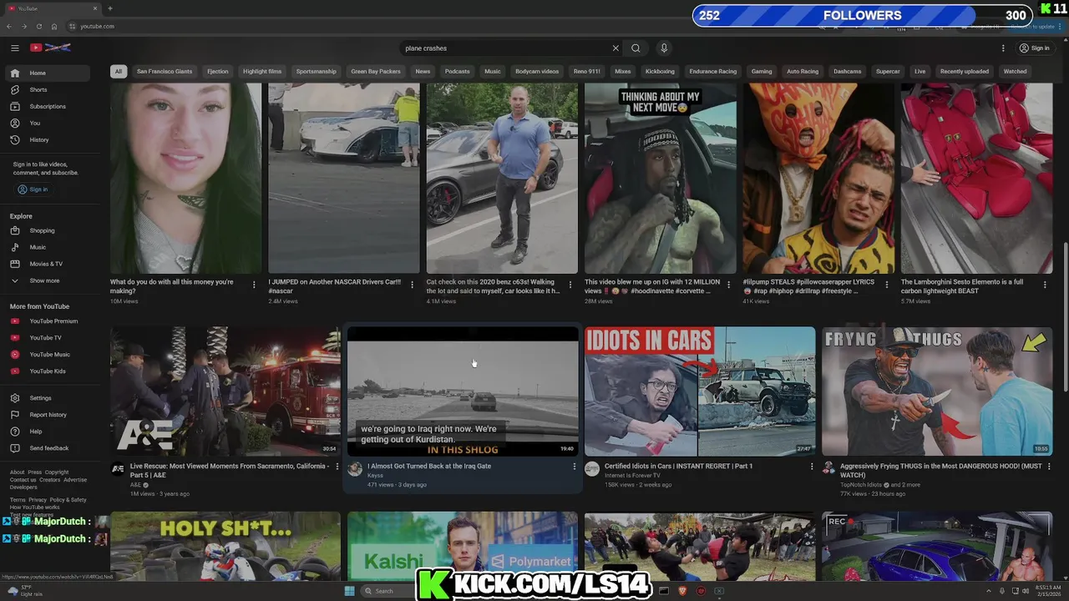Viewport: 1069px width, 601px height.
Task: Open a new browser tab with plus
Action: click(x=110, y=8)
